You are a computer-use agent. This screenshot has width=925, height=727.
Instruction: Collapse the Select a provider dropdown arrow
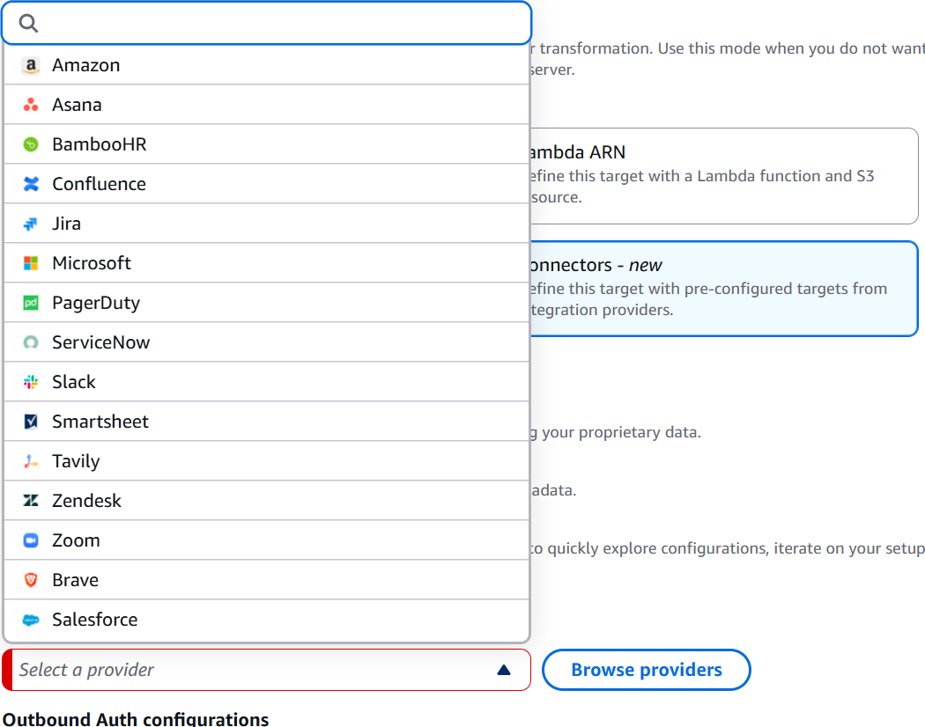(x=504, y=670)
